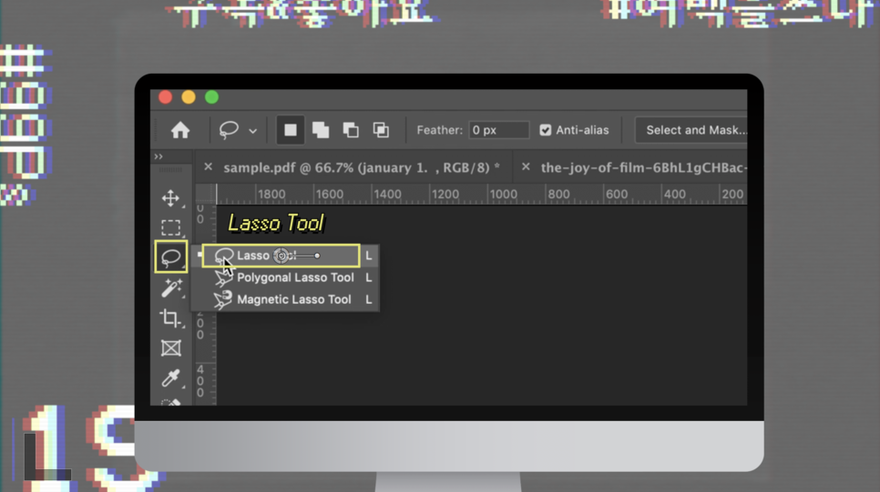Choose Intersect with Selection mode
The width and height of the screenshot is (880, 492).
tap(381, 130)
